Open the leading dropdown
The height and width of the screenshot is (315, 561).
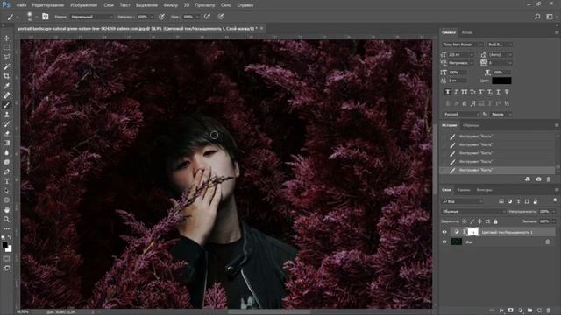point(501,54)
